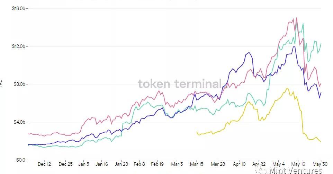The height and width of the screenshot is (174, 333).
Task: Select the $16.0b y-axis label
Action: (x=19, y=8)
